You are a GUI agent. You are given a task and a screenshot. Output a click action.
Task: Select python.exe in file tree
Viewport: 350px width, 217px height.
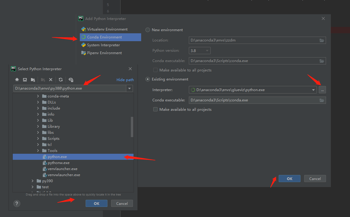click(x=73, y=157)
